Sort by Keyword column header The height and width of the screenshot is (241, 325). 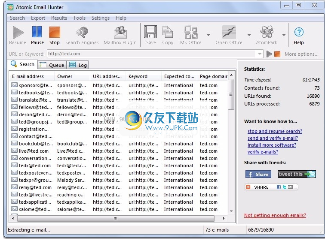[144, 76]
